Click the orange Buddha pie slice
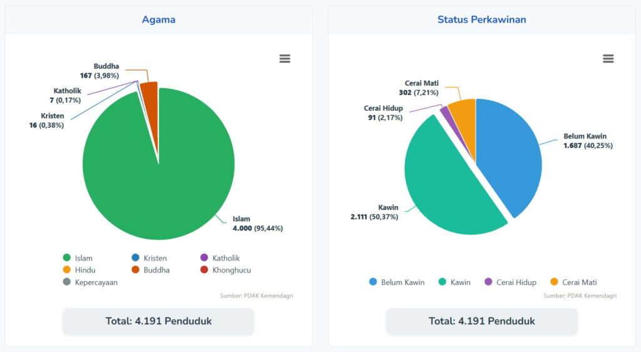This screenshot has width=641, height=352. click(150, 93)
